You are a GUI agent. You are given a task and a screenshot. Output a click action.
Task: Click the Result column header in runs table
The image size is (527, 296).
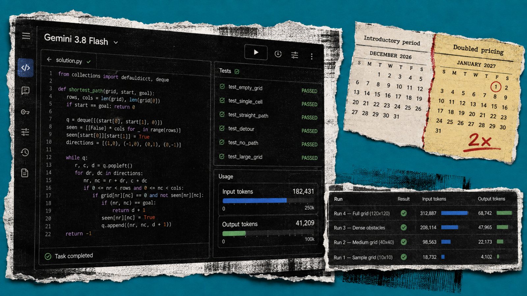403,199
